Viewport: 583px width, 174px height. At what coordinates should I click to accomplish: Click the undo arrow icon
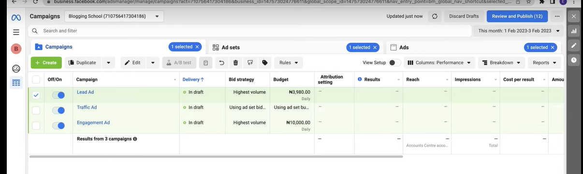tap(221, 63)
